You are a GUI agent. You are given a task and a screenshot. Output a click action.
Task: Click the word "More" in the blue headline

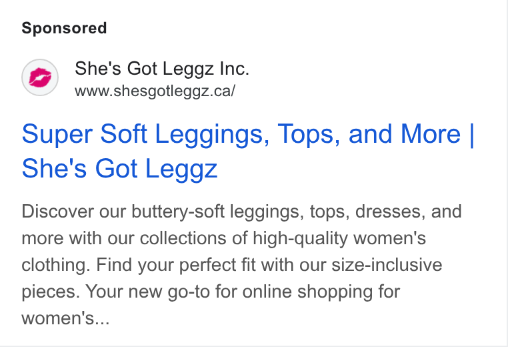[x=431, y=133]
